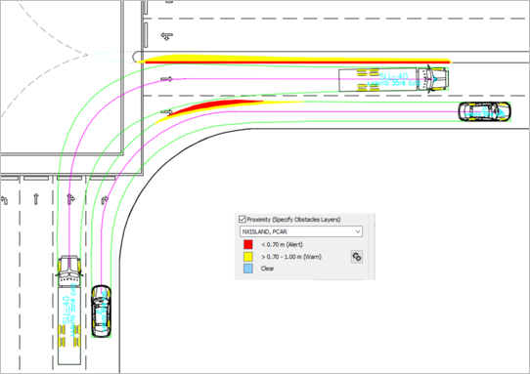Select the passenger car beside the bottom truck

click(x=101, y=312)
